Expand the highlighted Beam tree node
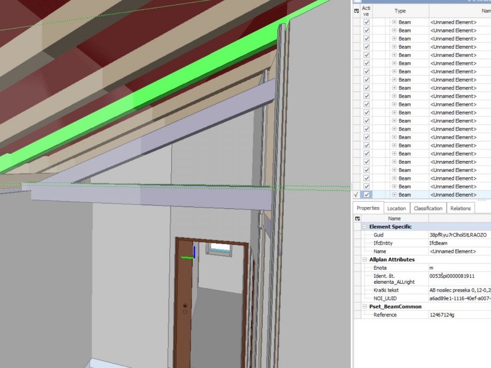 point(394,195)
